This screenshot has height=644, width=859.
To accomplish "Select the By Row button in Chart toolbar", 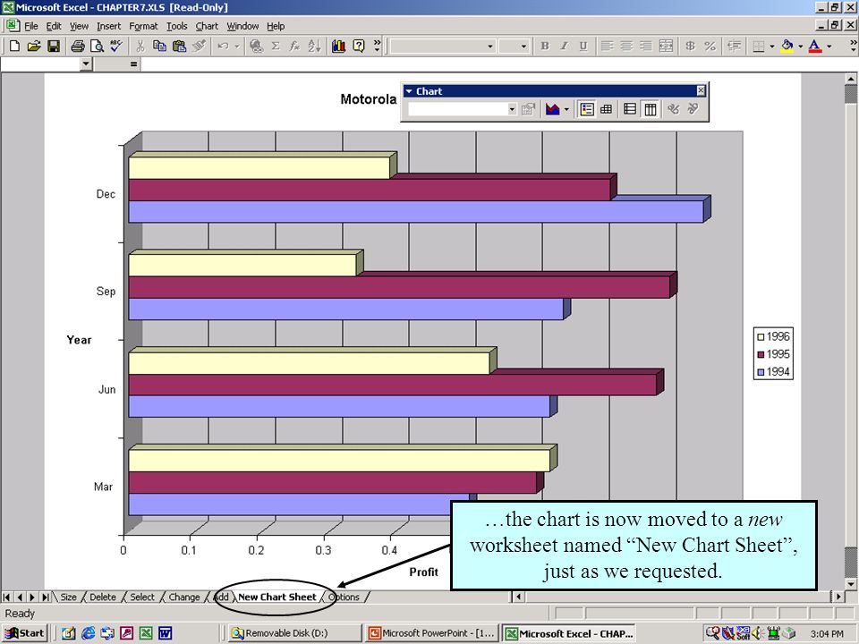I will [x=630, y=109].
